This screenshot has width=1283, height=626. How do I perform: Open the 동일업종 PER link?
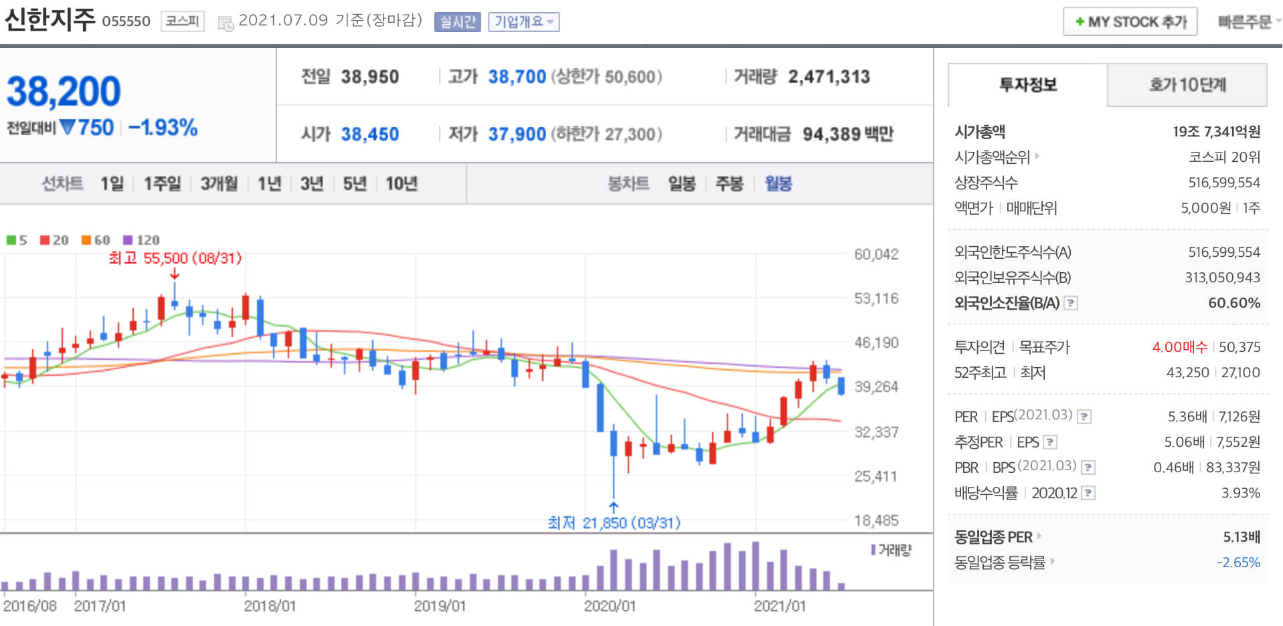pyautogui.click(x=993, y=536)
